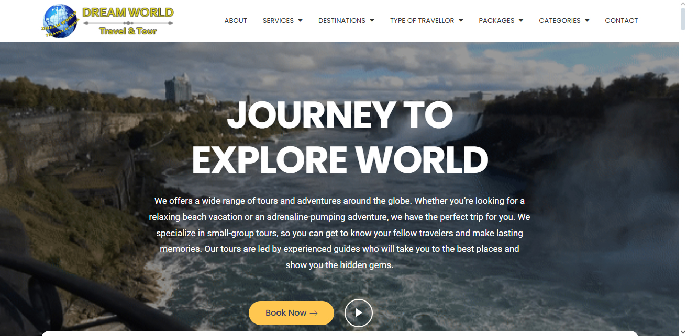Click the Book Now button

pos(291,313)
